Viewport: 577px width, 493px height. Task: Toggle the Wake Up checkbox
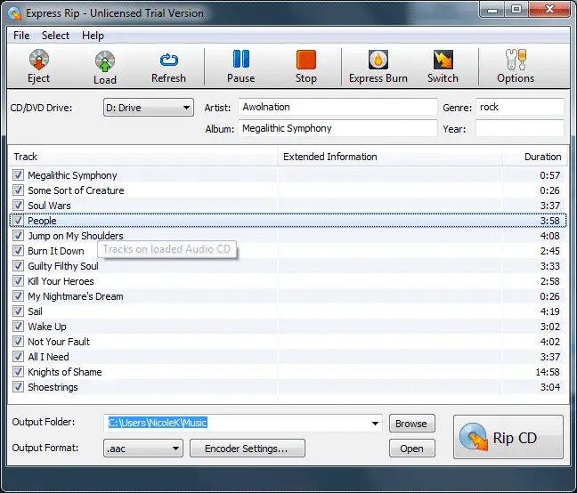(x=18, y=326)
